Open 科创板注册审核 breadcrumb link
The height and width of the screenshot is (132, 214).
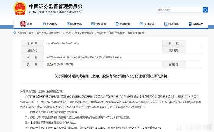pyautogui.click(x=117, y=33)
